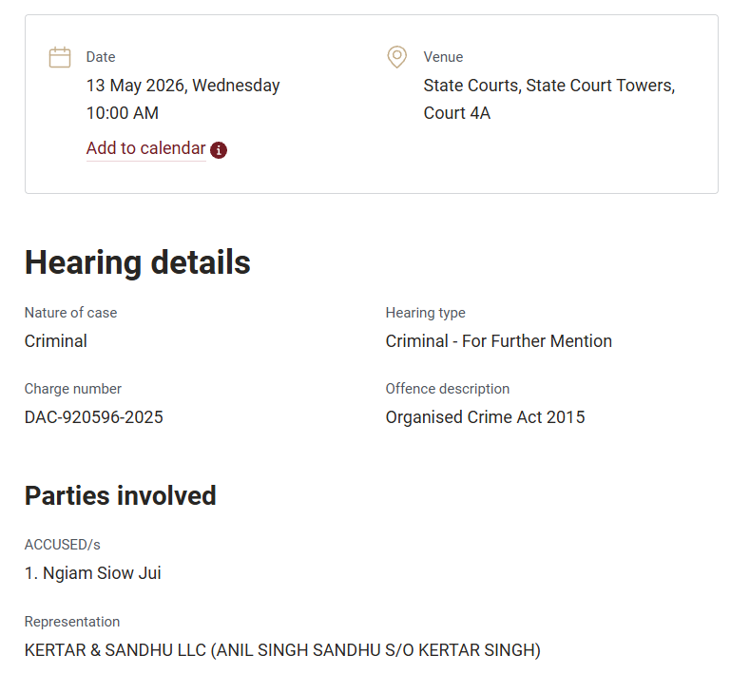The height and width of the screenshot is (694, 731).
Task: Click the Nature of case label
Action: pos(71,313)
